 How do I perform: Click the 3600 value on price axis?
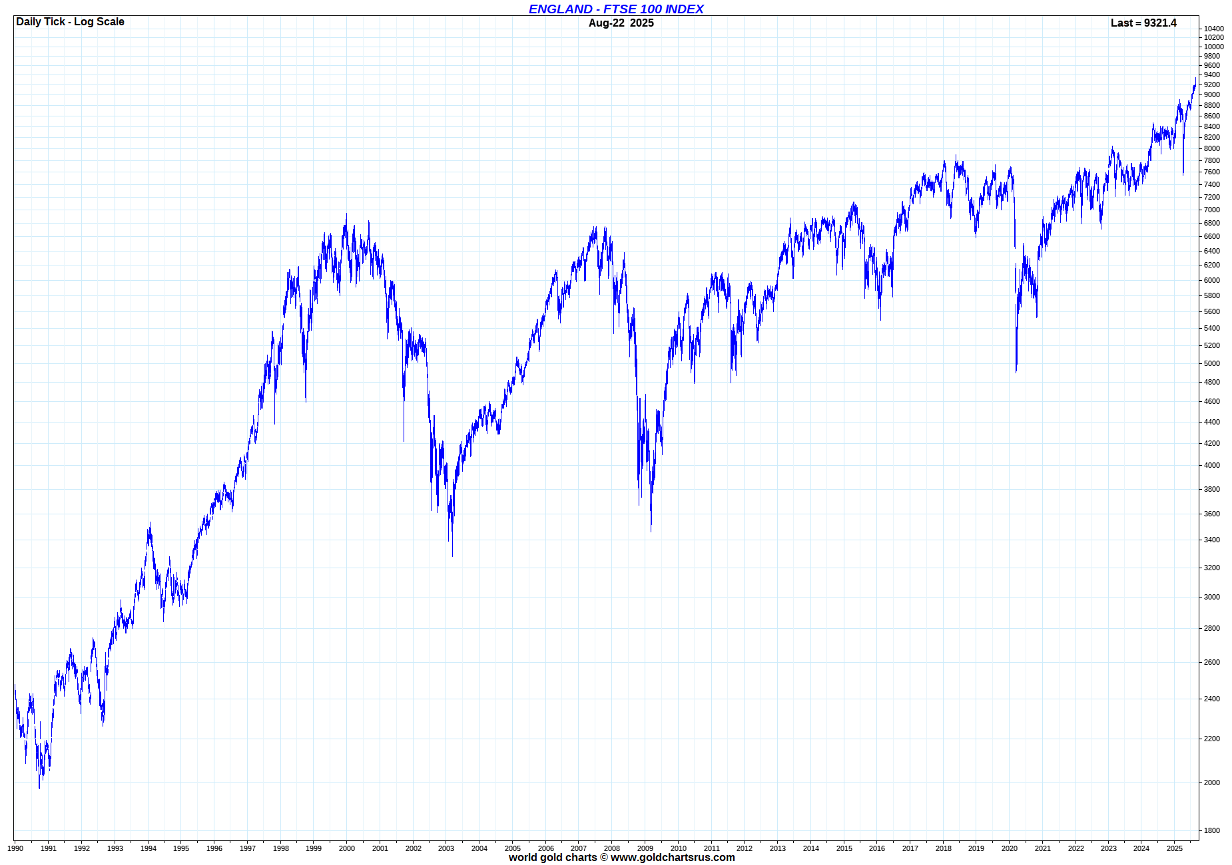click(1212, 514)
